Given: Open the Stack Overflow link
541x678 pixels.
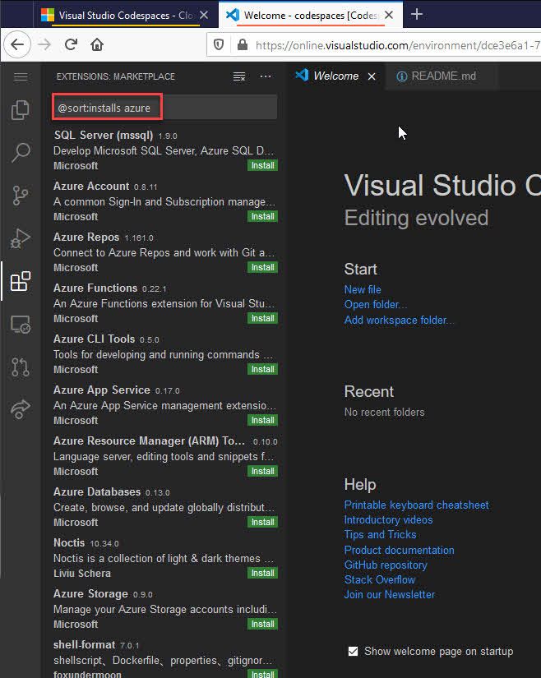Looking at the screenshot, I should click(380, 579).
